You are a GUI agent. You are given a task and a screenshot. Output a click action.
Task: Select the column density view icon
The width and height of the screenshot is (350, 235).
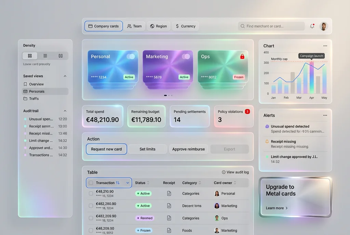click(x=60, y=55)
